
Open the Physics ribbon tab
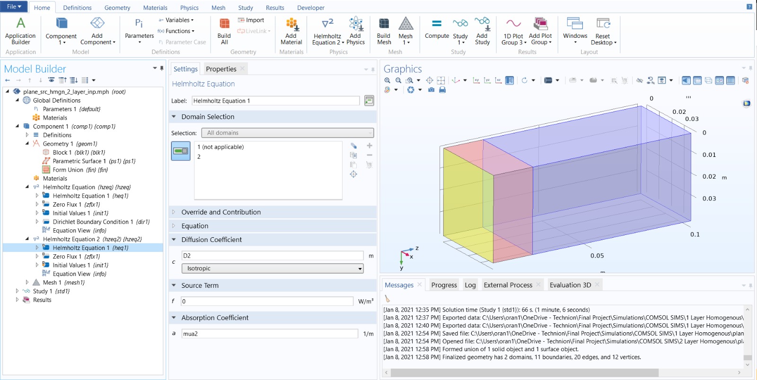pos(189,8)
